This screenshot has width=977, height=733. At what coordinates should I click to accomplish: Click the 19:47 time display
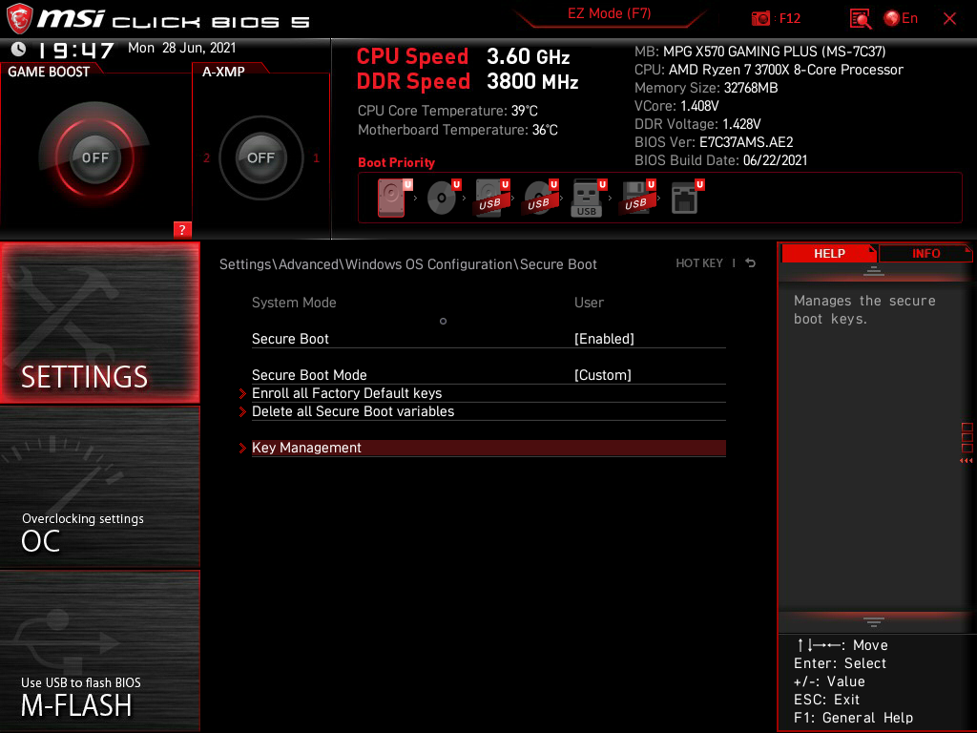[75, 50]
